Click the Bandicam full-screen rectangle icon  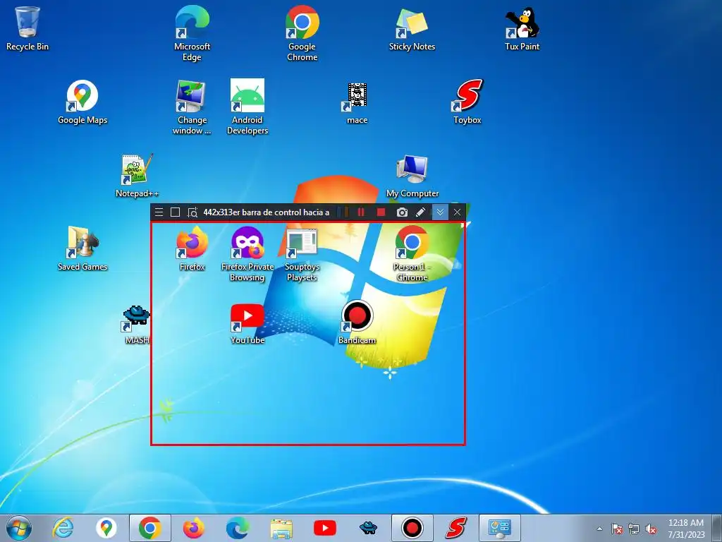pos(175,212)
